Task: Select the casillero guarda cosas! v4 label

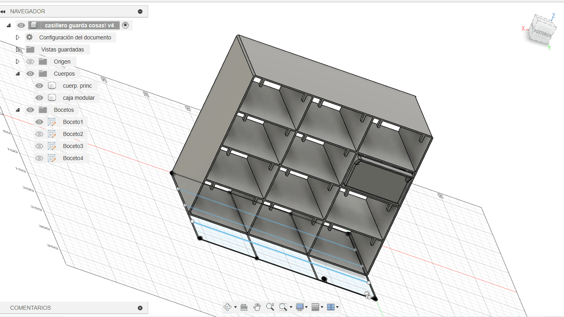Action: (79, 25)
